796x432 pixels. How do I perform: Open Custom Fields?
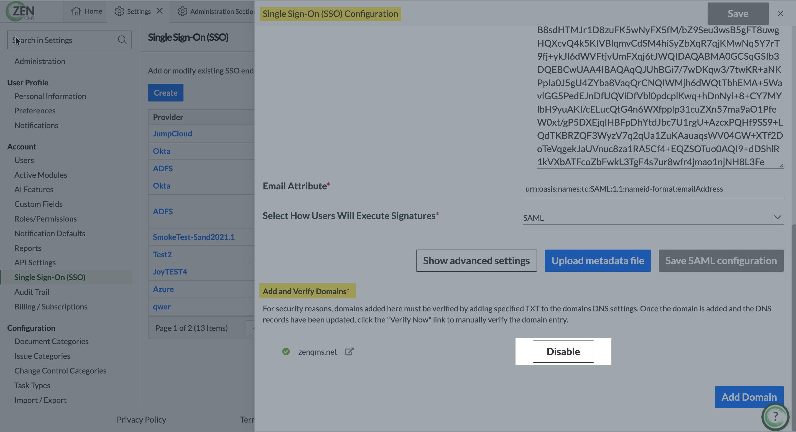[38, 204]
